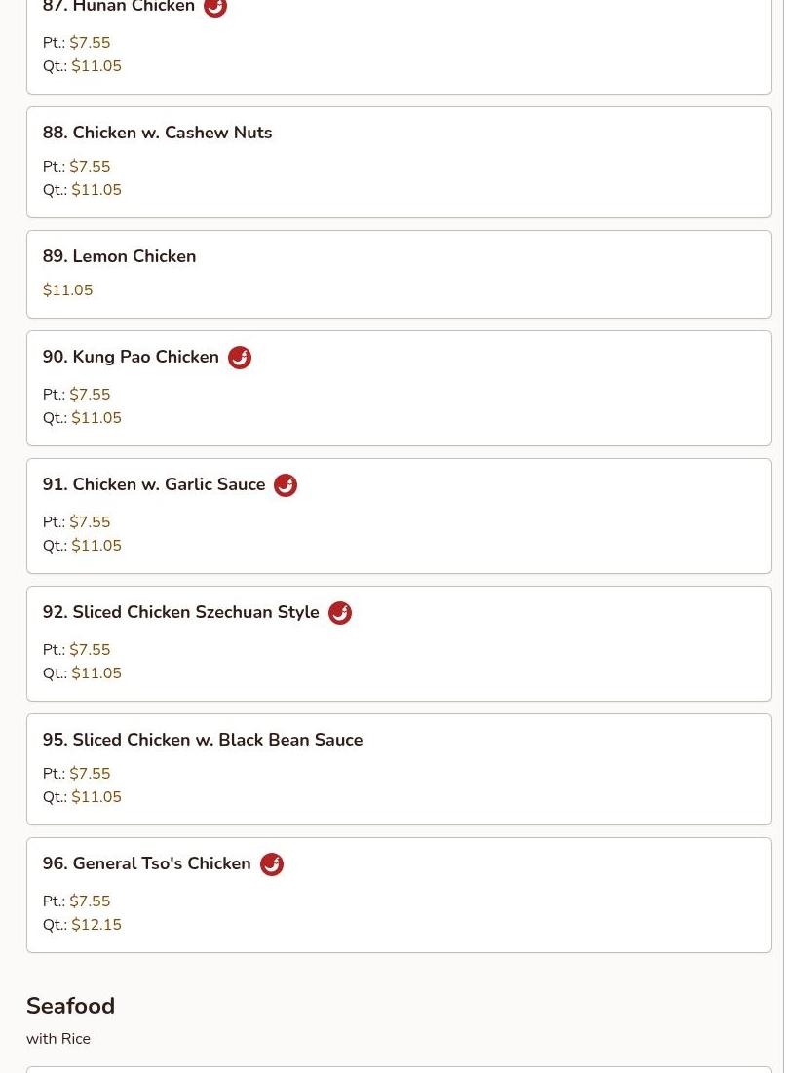Click the spicy icon next to General Tso's Chicken
Viewport: 803px width, 1073px height.
[x=272, y=864]
